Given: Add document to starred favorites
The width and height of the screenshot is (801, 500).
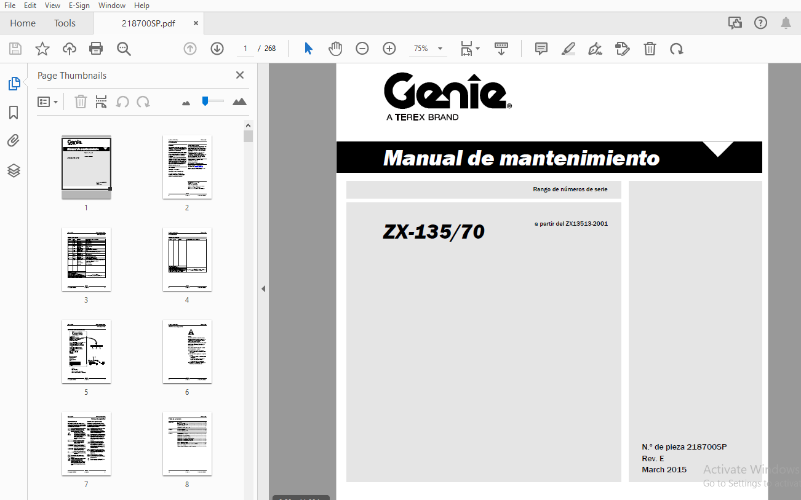Looking at the screenshot, I should point(42,49).
